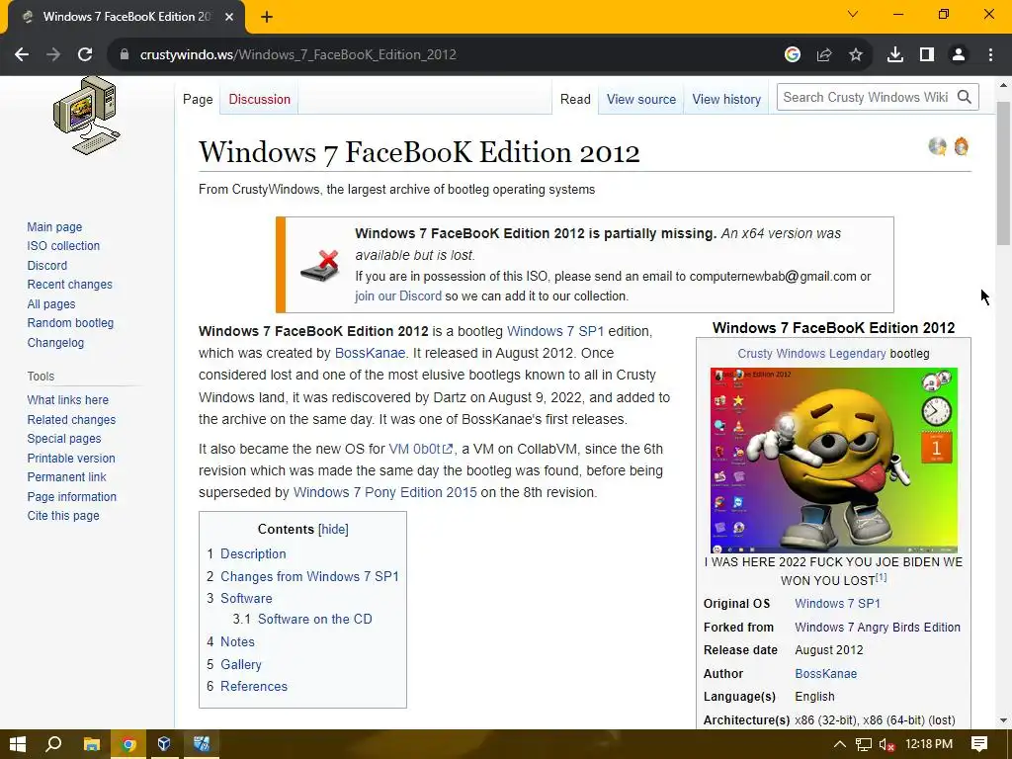Jump to the Description contents entry

coord(253,553)
